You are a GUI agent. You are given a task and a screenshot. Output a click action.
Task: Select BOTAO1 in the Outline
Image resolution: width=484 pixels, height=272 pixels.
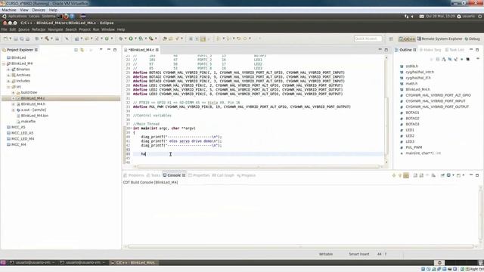tap(412, 113)
